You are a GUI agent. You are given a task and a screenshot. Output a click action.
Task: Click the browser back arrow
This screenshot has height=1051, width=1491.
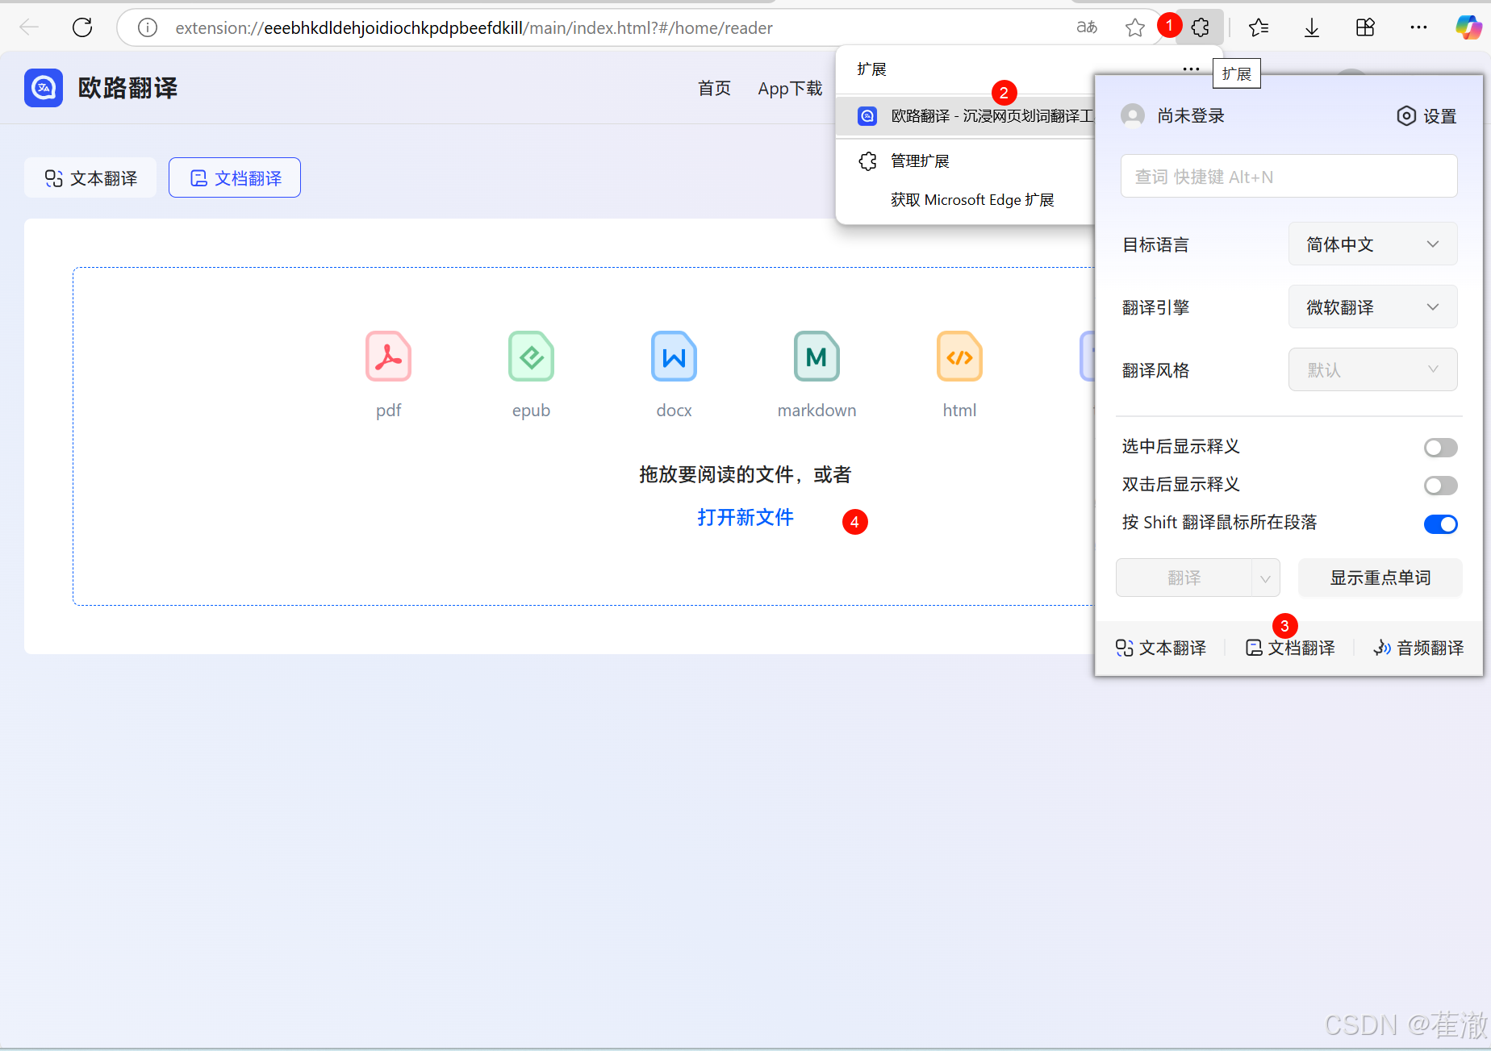[x=29, y=27]
